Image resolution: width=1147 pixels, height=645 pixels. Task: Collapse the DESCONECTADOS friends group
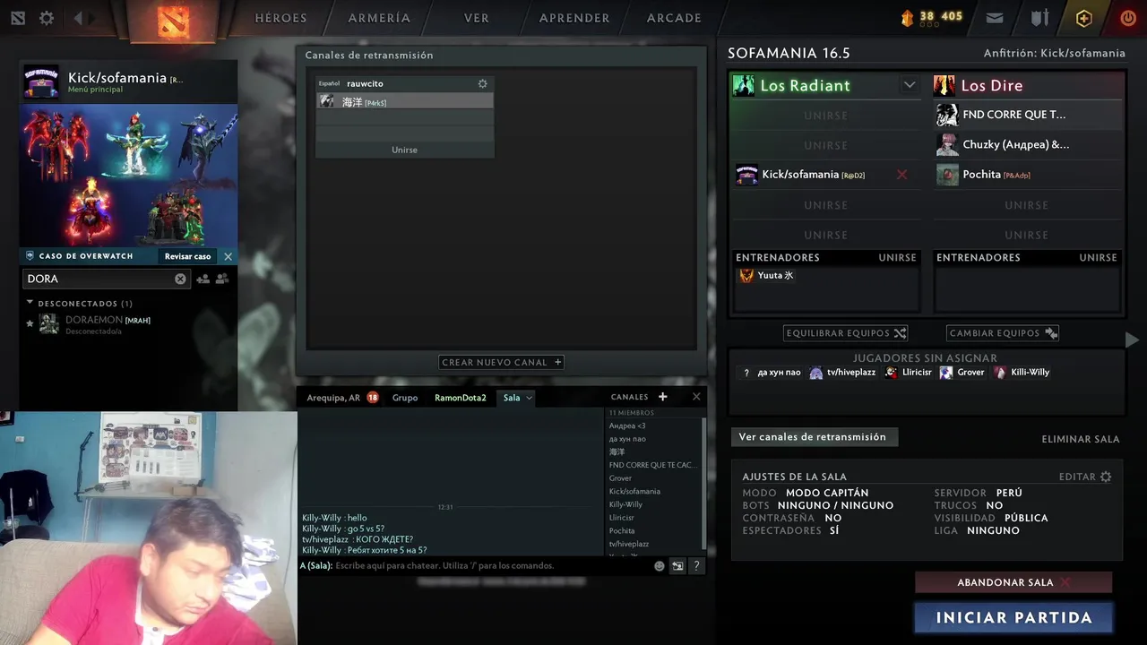(x=30, y=303)
